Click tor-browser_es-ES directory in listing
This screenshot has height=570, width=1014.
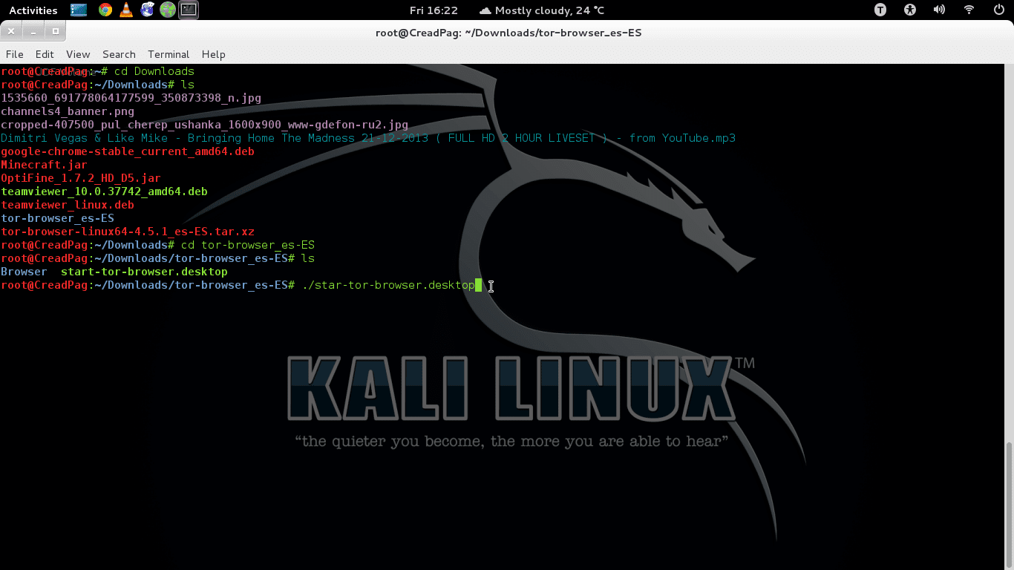click(57, 218)
